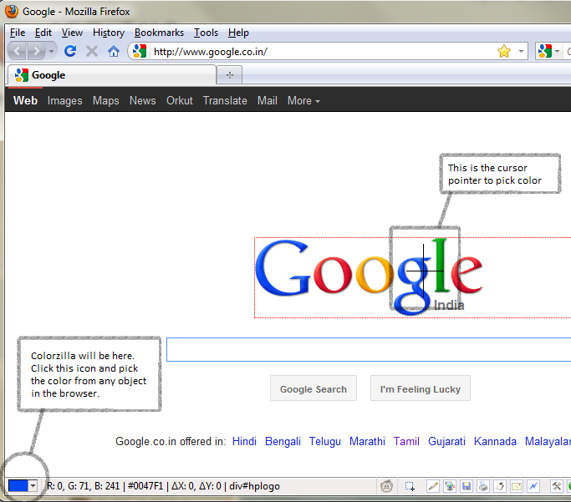Switch Google to Hindi language
The width and height of the screenshot is (571, 502).
point(244,441)
